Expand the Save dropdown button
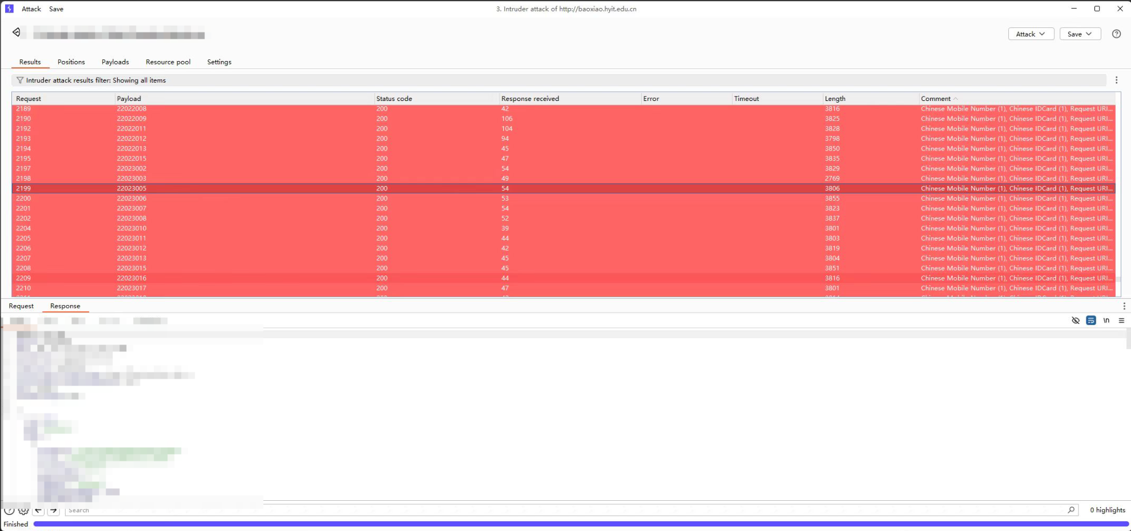The width and height of the screenshot is (1131, 531). click(x=1080, y=34)
